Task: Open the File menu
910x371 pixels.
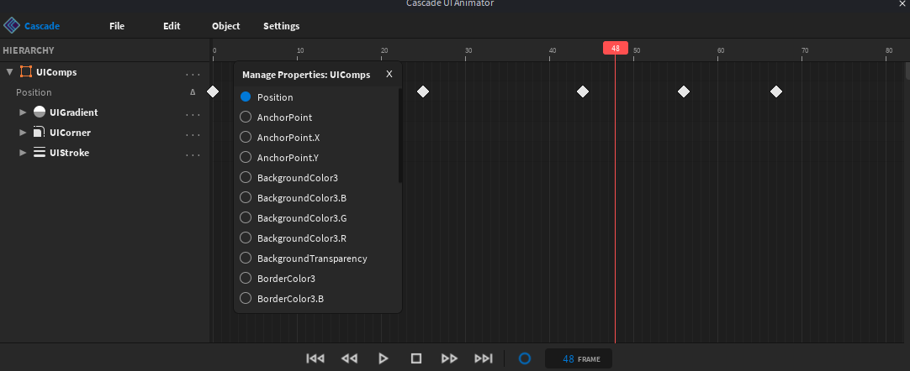Action: click(x=117, y=26)
